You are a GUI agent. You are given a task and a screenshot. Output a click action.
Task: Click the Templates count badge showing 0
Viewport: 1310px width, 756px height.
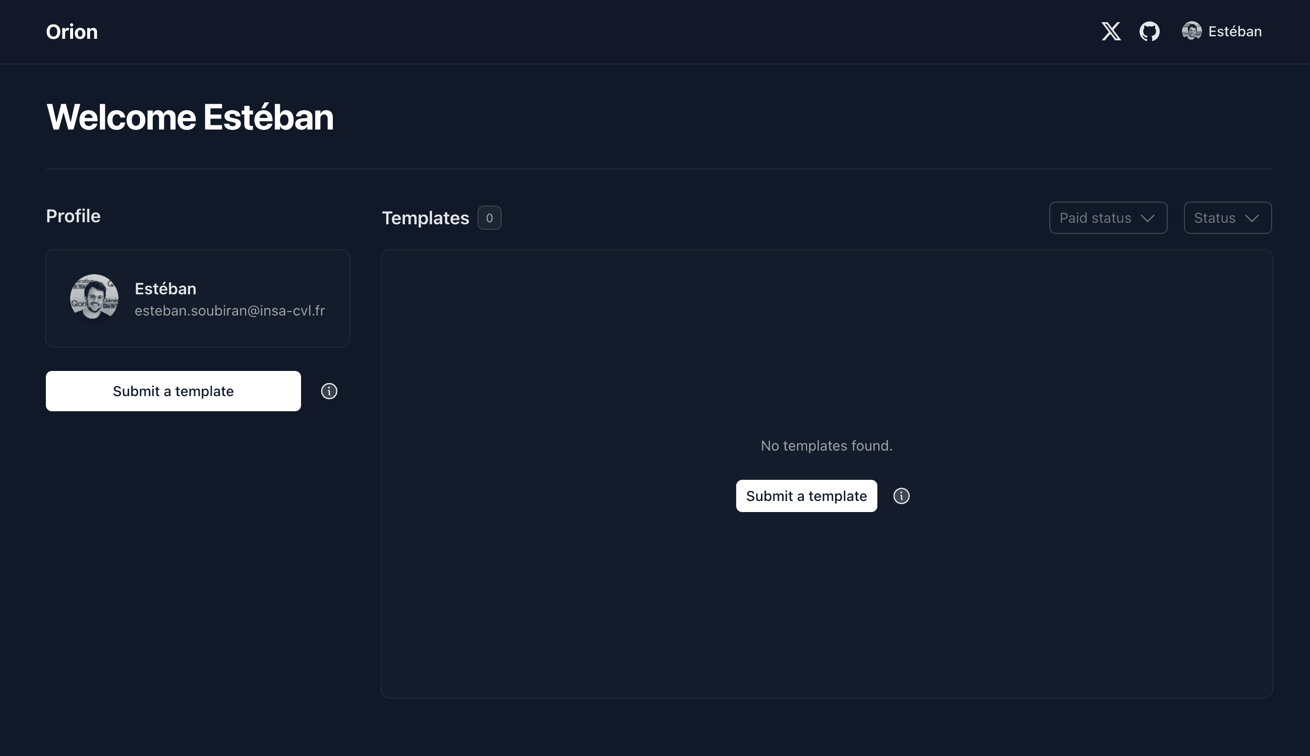[490, 217]
